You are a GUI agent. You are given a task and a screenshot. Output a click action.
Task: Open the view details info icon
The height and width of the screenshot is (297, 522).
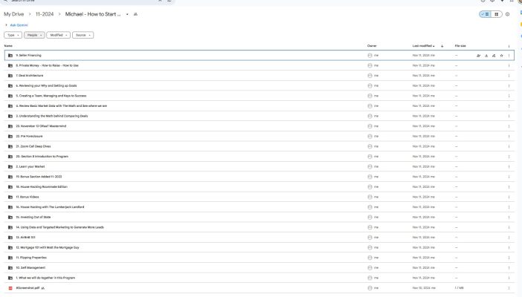pos(508,14)
